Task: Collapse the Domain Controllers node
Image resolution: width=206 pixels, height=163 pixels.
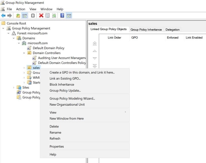Action: click(x=24, y=53)
